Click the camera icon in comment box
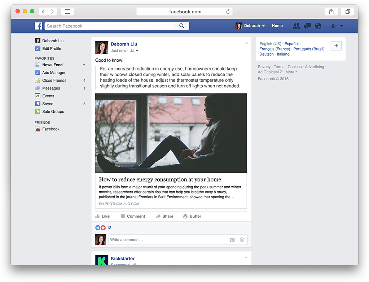The width and height of the screenshot is (369, 282). tap(232, 240)
